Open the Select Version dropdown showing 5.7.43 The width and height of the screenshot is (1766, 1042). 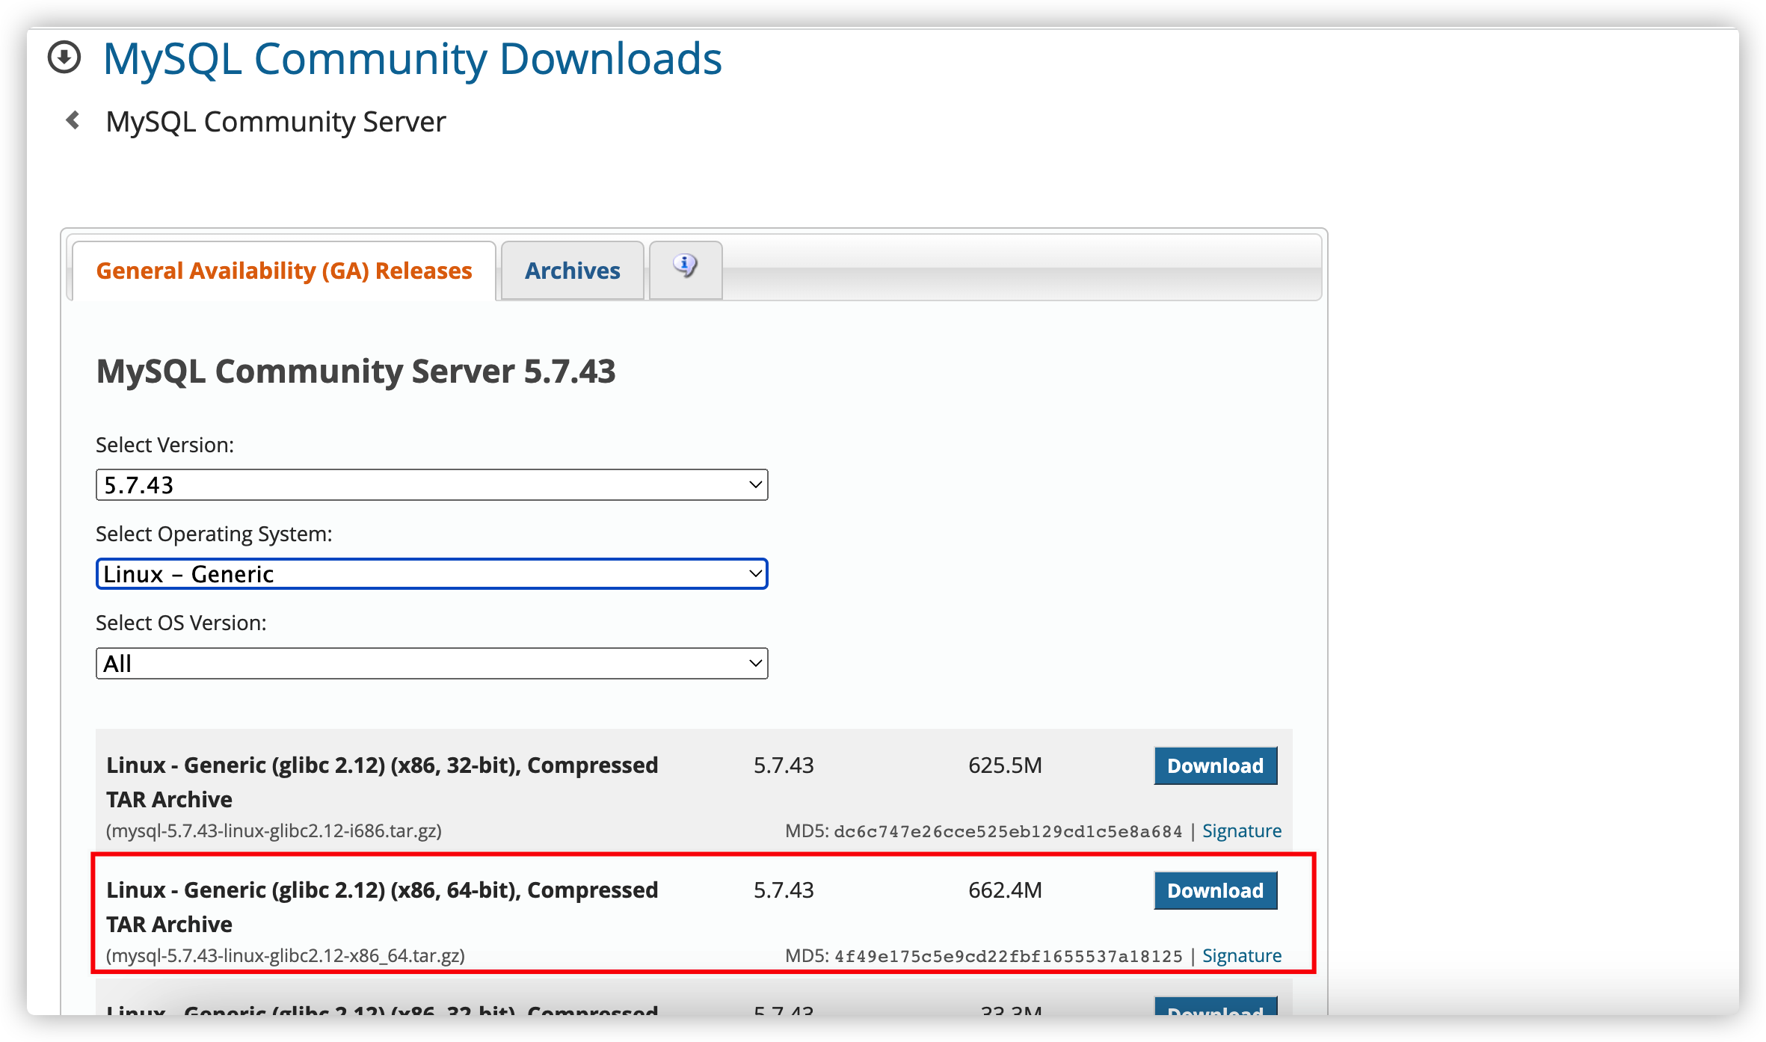pos(432,485)
